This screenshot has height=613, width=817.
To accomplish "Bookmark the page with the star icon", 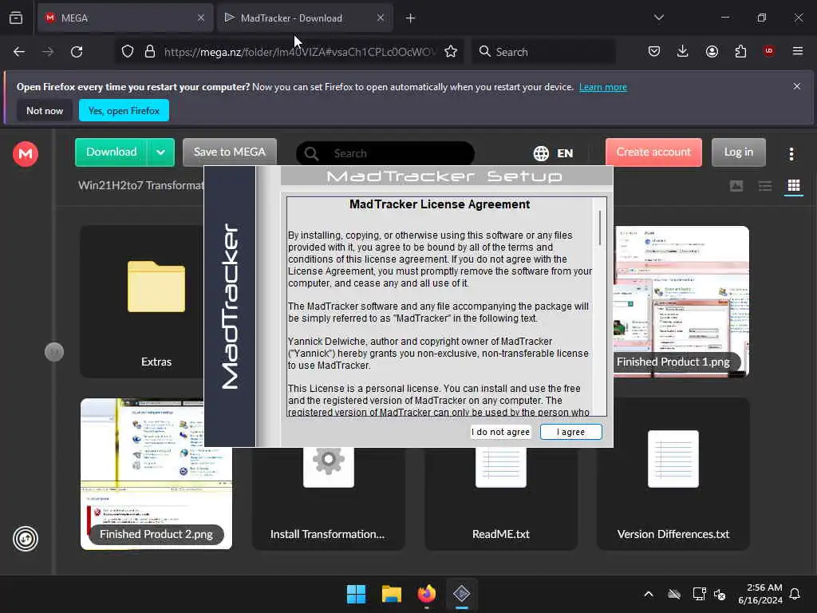I will click(x=451, y=52).
